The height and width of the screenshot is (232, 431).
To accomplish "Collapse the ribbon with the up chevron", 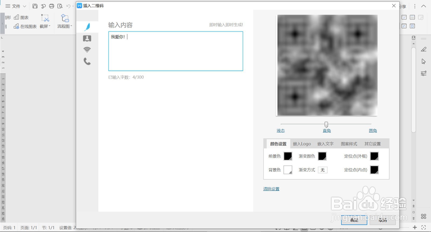I will coord(424,6).
